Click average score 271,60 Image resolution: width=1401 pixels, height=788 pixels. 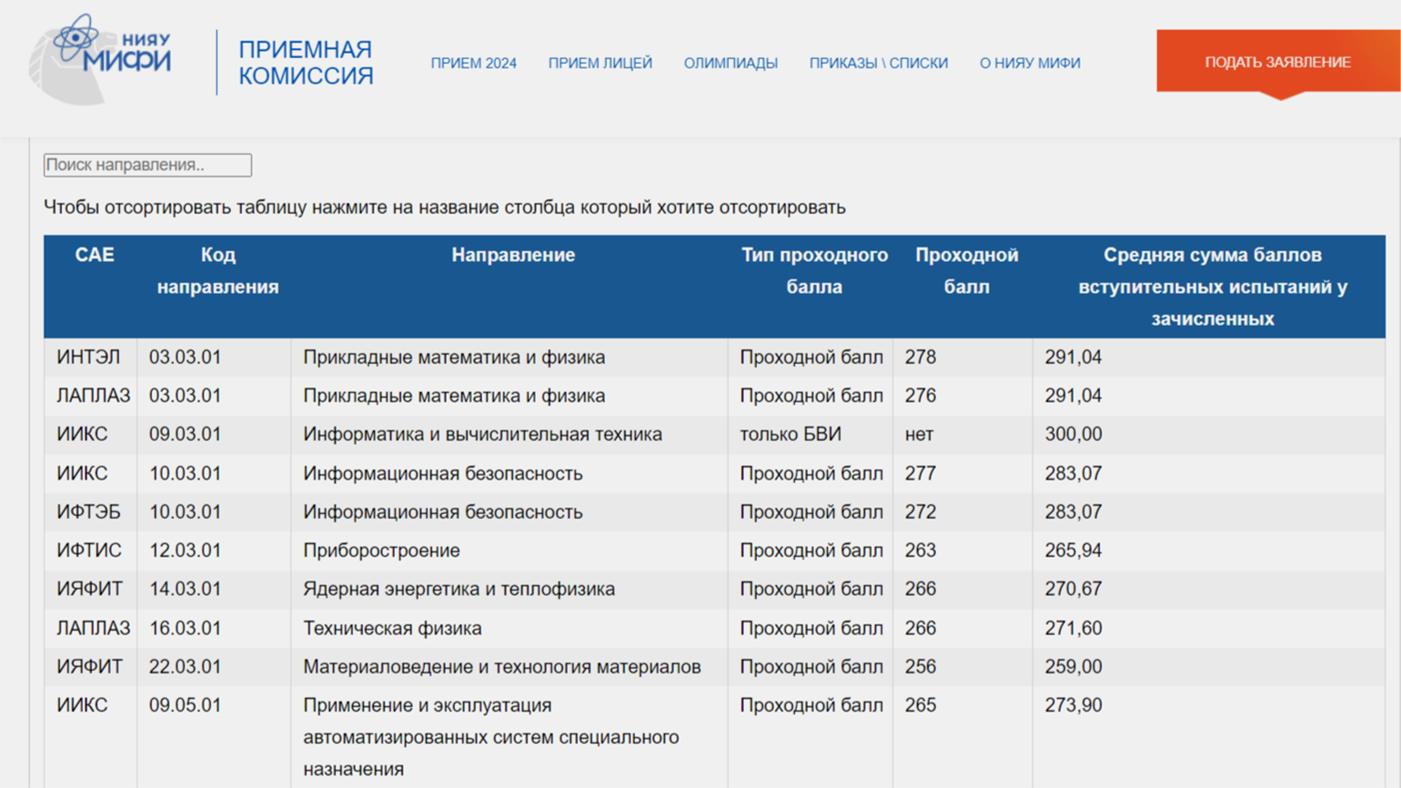click(1073, 628)
